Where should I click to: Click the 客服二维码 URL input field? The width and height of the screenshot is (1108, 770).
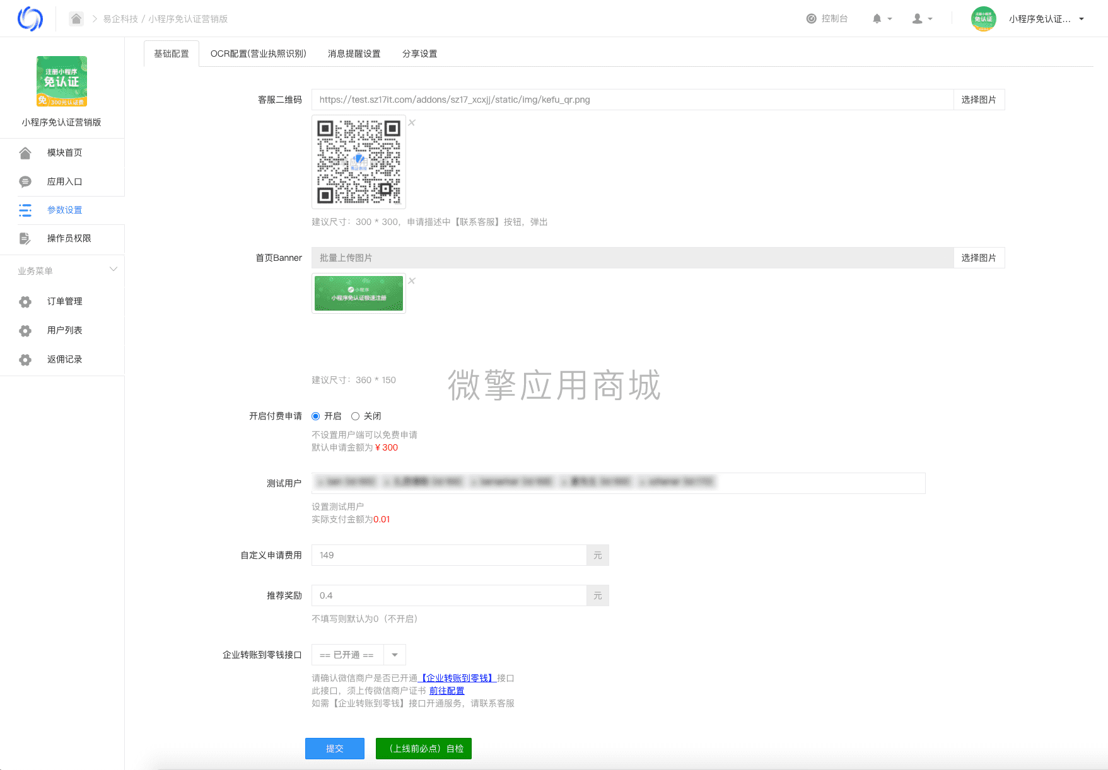coord(633,100)
